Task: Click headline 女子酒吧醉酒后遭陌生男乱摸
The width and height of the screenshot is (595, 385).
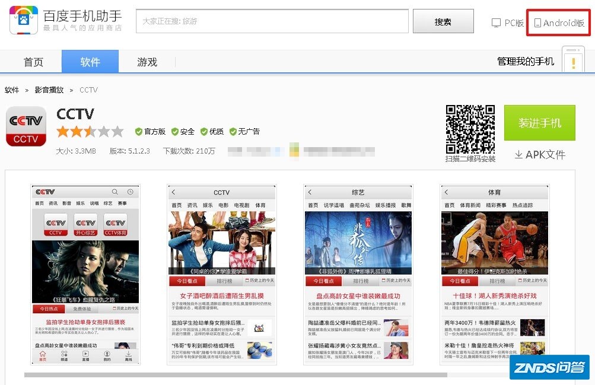Action: [x=222, y=295]
